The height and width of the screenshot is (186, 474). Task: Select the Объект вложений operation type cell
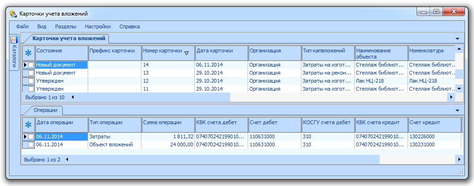pyautogui.click(x=115, y=145)
